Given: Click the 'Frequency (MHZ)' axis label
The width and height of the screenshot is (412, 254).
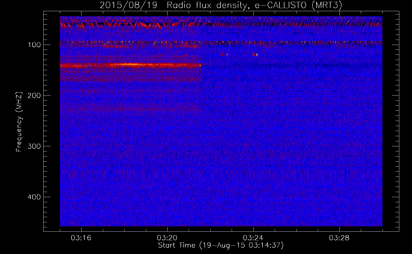Looking at the screenshot, I should point(19,122).
